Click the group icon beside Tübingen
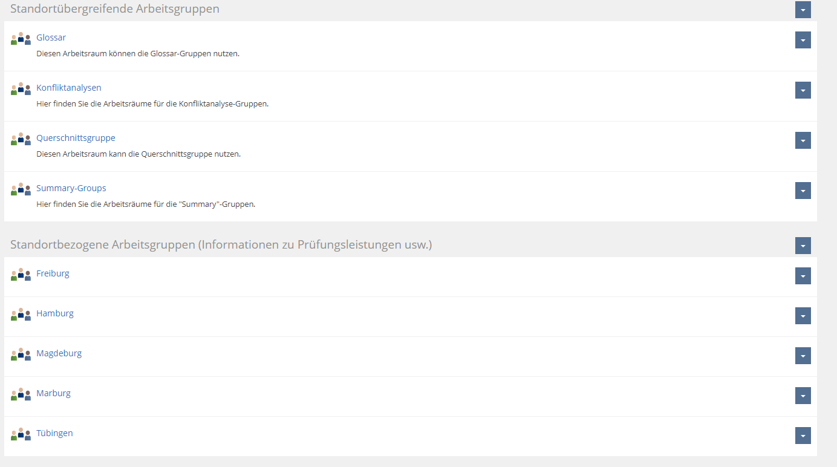Image resolution: width=837 pixels, height=467 pixels. tap(21, 434)
